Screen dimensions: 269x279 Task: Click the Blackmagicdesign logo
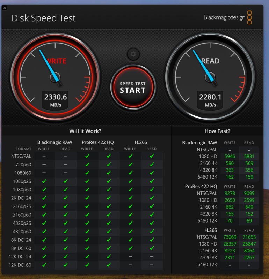(227, 17)
